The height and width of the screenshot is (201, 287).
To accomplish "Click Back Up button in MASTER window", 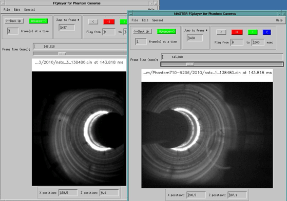I will [142, 31].
